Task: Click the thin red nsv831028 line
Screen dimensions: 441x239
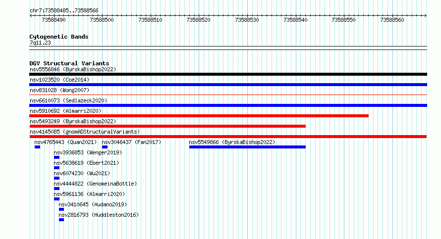Action: click(x=228, y=95)
